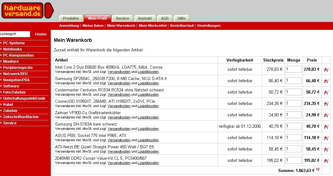Viewport: 333px width, 176px height.
Task: Click the Verfügbarkeit column header
Action: pos(239,60)
